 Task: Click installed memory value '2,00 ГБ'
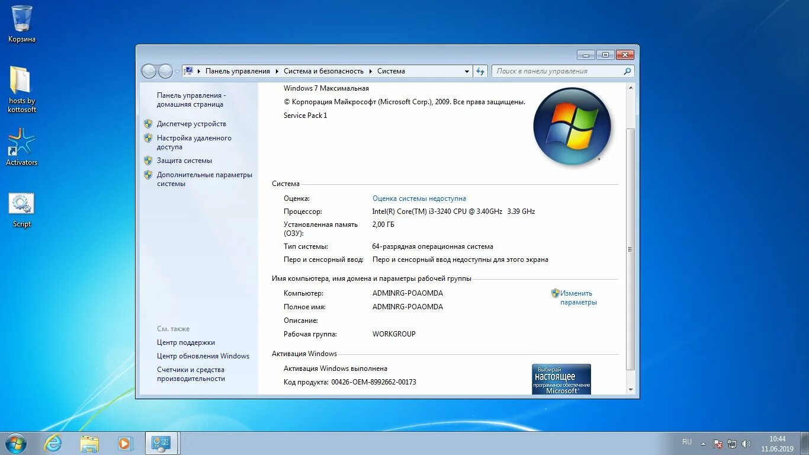point(383,225)
